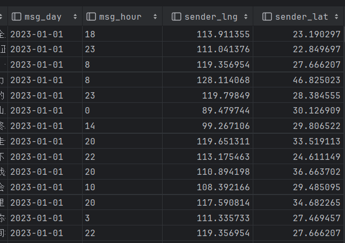Select msg_hour cell with value 14

pos(122,126)
